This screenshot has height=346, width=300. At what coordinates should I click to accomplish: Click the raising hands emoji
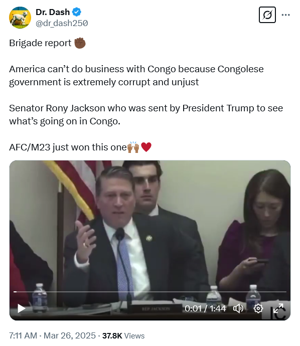coord(133,147)
